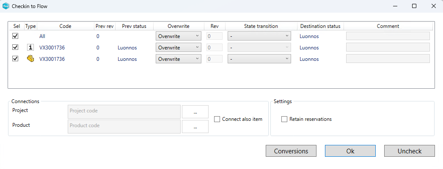This screenshot has width=443, height=169.
Task: Open the Overwrite dropdown in the All row
Action: [x=178, y=36]
